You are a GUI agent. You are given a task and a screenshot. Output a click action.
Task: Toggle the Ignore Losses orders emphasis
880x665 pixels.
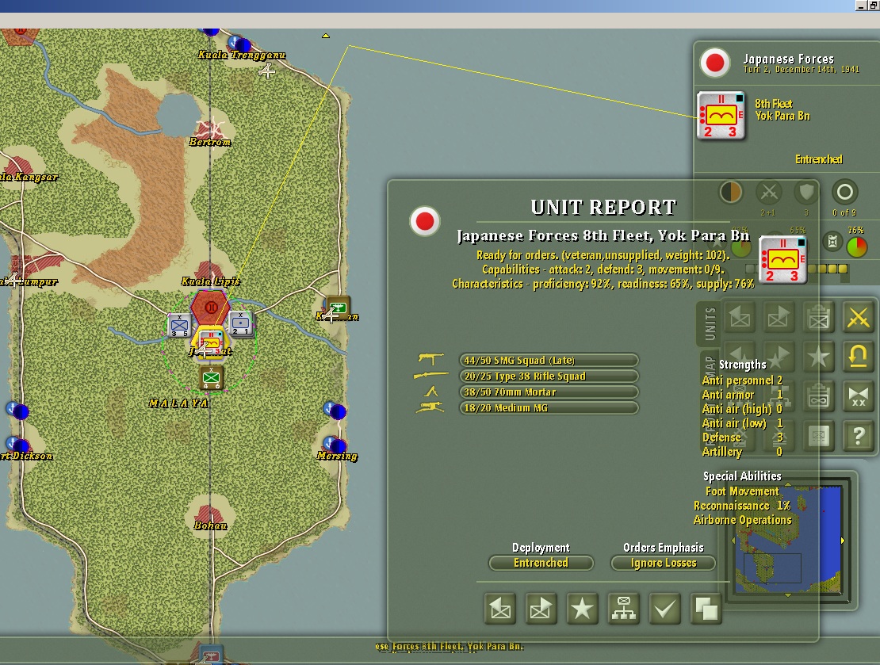[664, 563]
